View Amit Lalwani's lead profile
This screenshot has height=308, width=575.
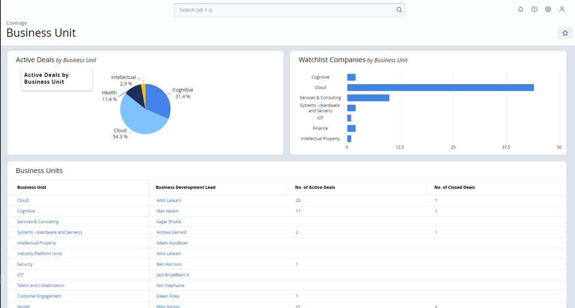point(168,200)
